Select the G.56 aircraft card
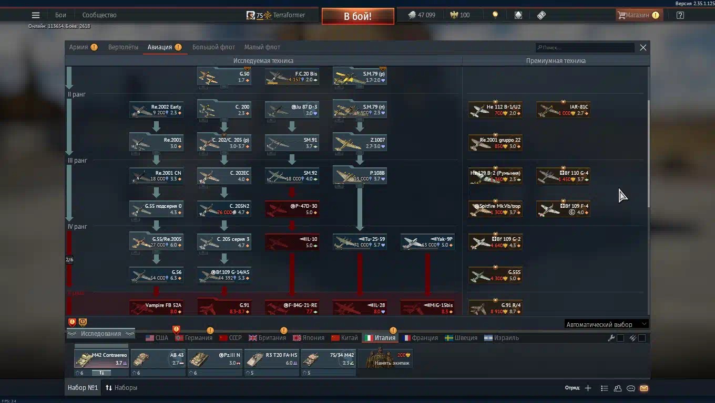The image size is (715, 403). (156, 275)
